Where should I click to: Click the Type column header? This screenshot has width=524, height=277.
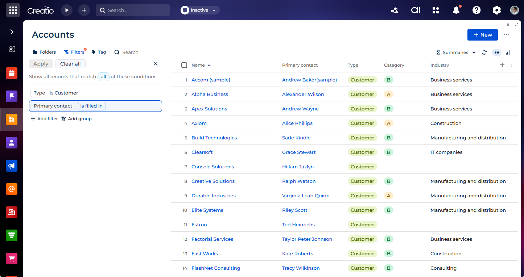click(x=353, y=65)
